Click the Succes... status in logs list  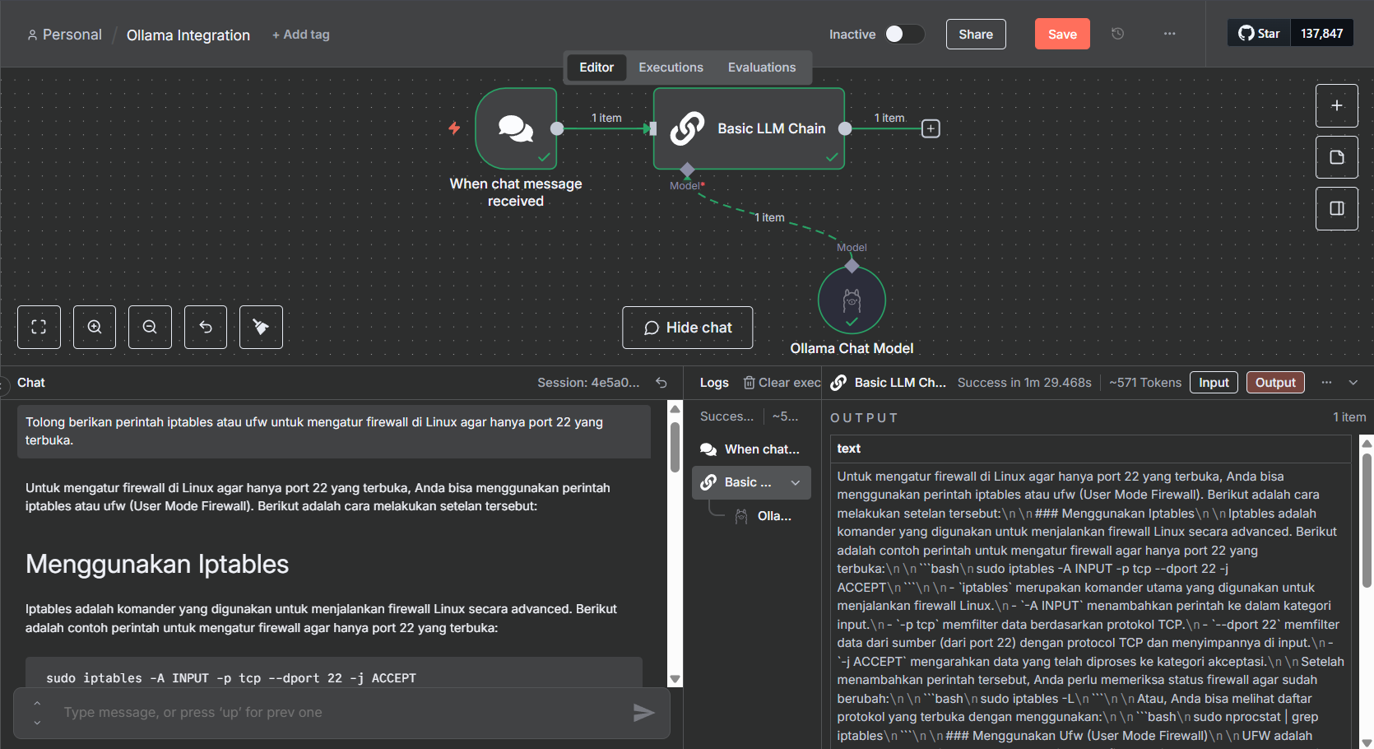(x=726, y=416)
